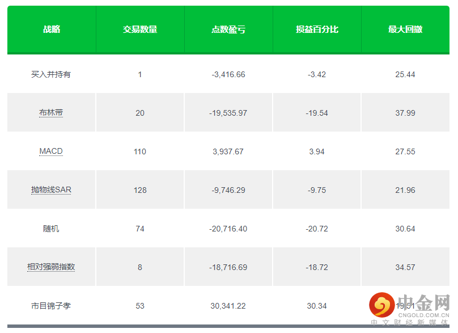Image resolution: width=458 pixels, height=333 pixels.
Task: Click the 抛物线SAR strategy link
Action: click(51, 190)
